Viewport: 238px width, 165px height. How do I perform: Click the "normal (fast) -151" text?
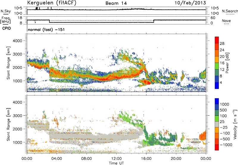[46, 29]
